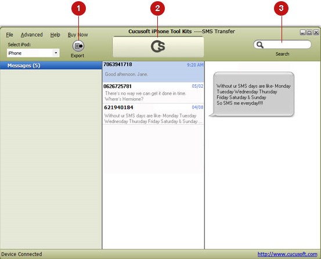
Task: Select the conversation from 7063941718
Action: click(153, 71)
